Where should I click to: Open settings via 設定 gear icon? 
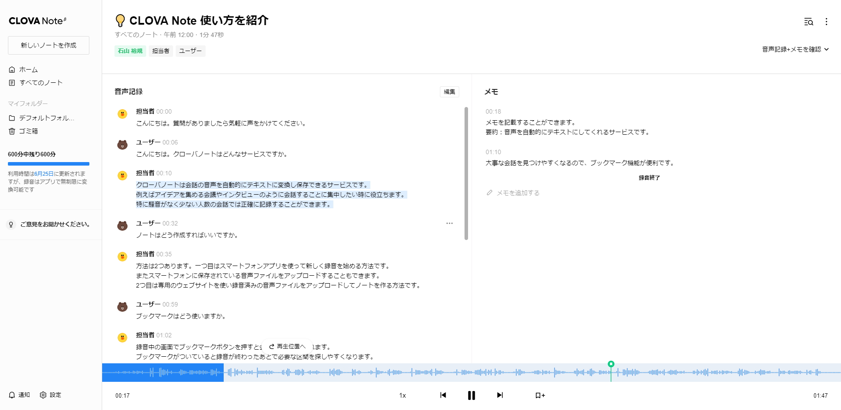tap(43, 395)
